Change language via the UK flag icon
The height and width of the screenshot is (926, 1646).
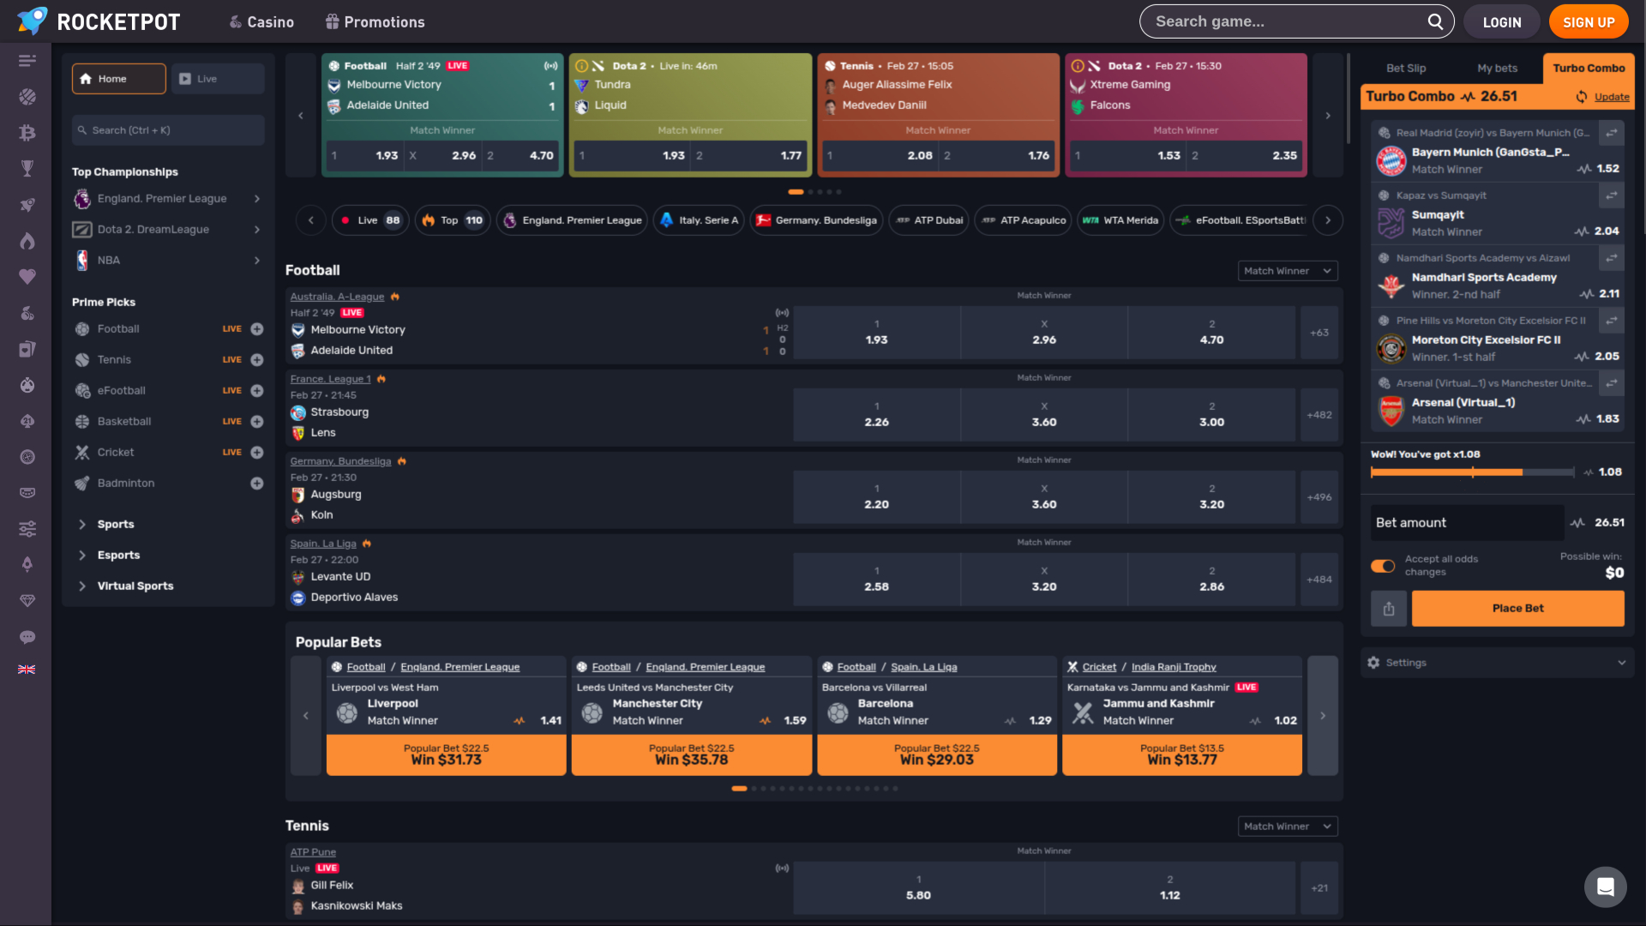tap(27, 669)
